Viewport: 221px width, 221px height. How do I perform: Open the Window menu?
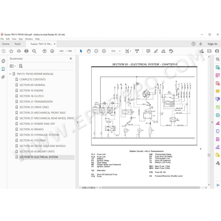(x=29, y=39)
